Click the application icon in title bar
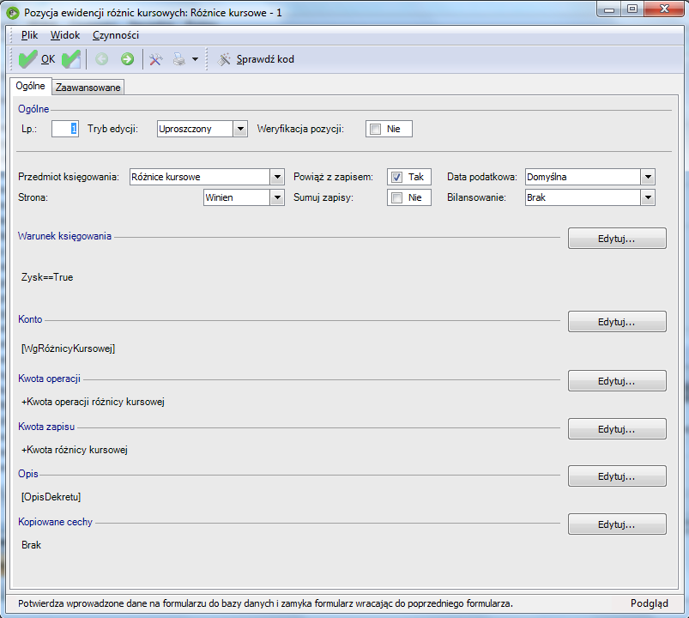The height and width of the screenshot is (618, 689). [12, 13]
